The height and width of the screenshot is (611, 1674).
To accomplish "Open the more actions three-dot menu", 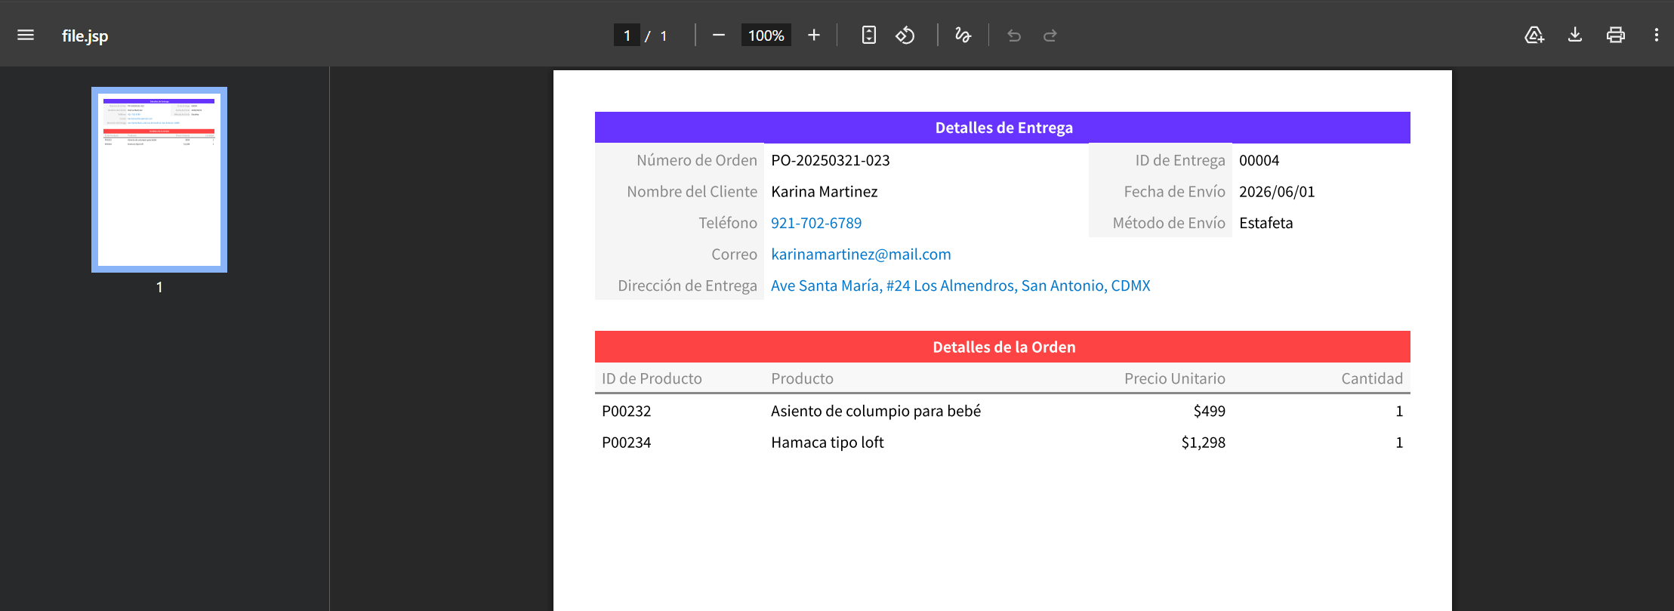I will click(1656, 35).
